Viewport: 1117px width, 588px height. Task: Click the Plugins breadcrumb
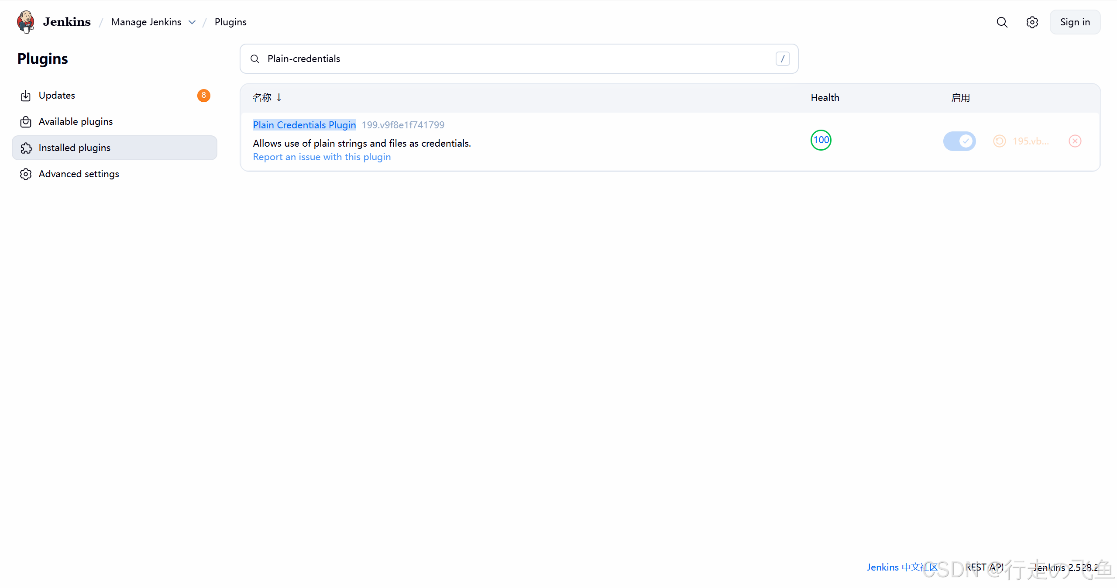click(230, 22)
